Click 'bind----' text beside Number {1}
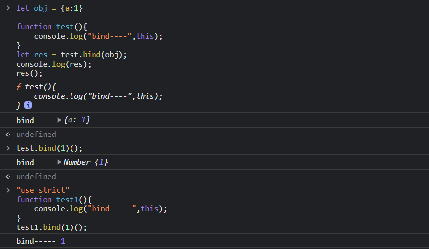 [34, 162]
